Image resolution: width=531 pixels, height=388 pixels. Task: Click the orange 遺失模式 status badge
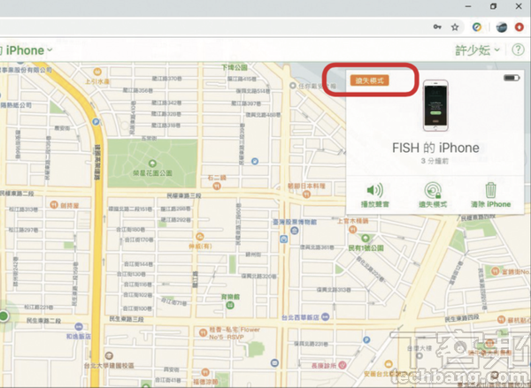point(369,80)
